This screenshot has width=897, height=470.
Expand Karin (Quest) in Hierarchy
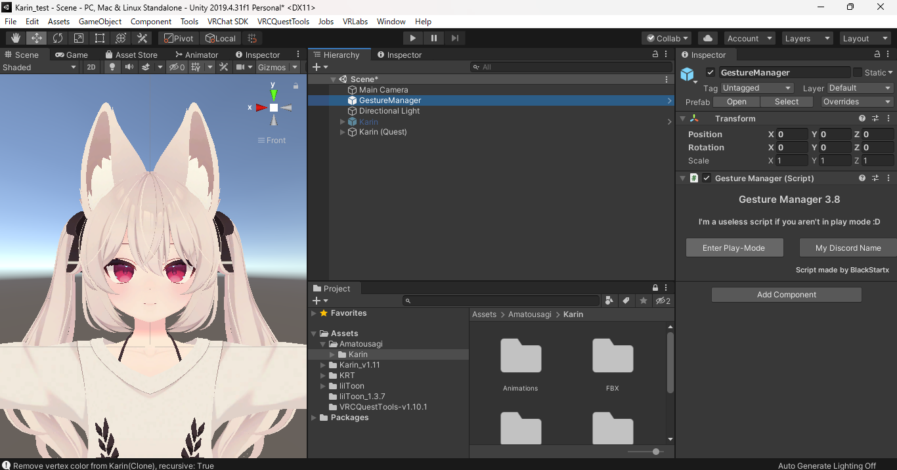[342, 132]
